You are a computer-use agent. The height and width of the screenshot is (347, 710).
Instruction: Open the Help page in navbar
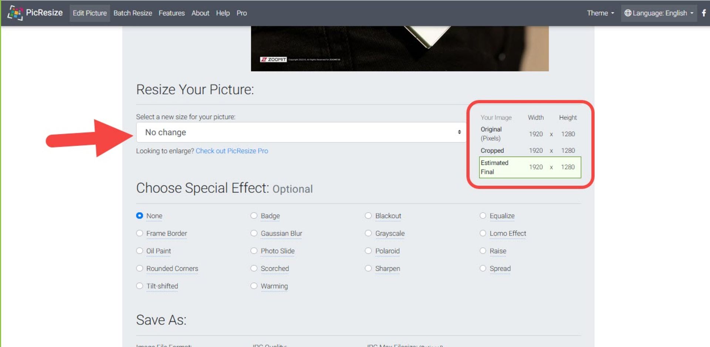pos(223,13)
